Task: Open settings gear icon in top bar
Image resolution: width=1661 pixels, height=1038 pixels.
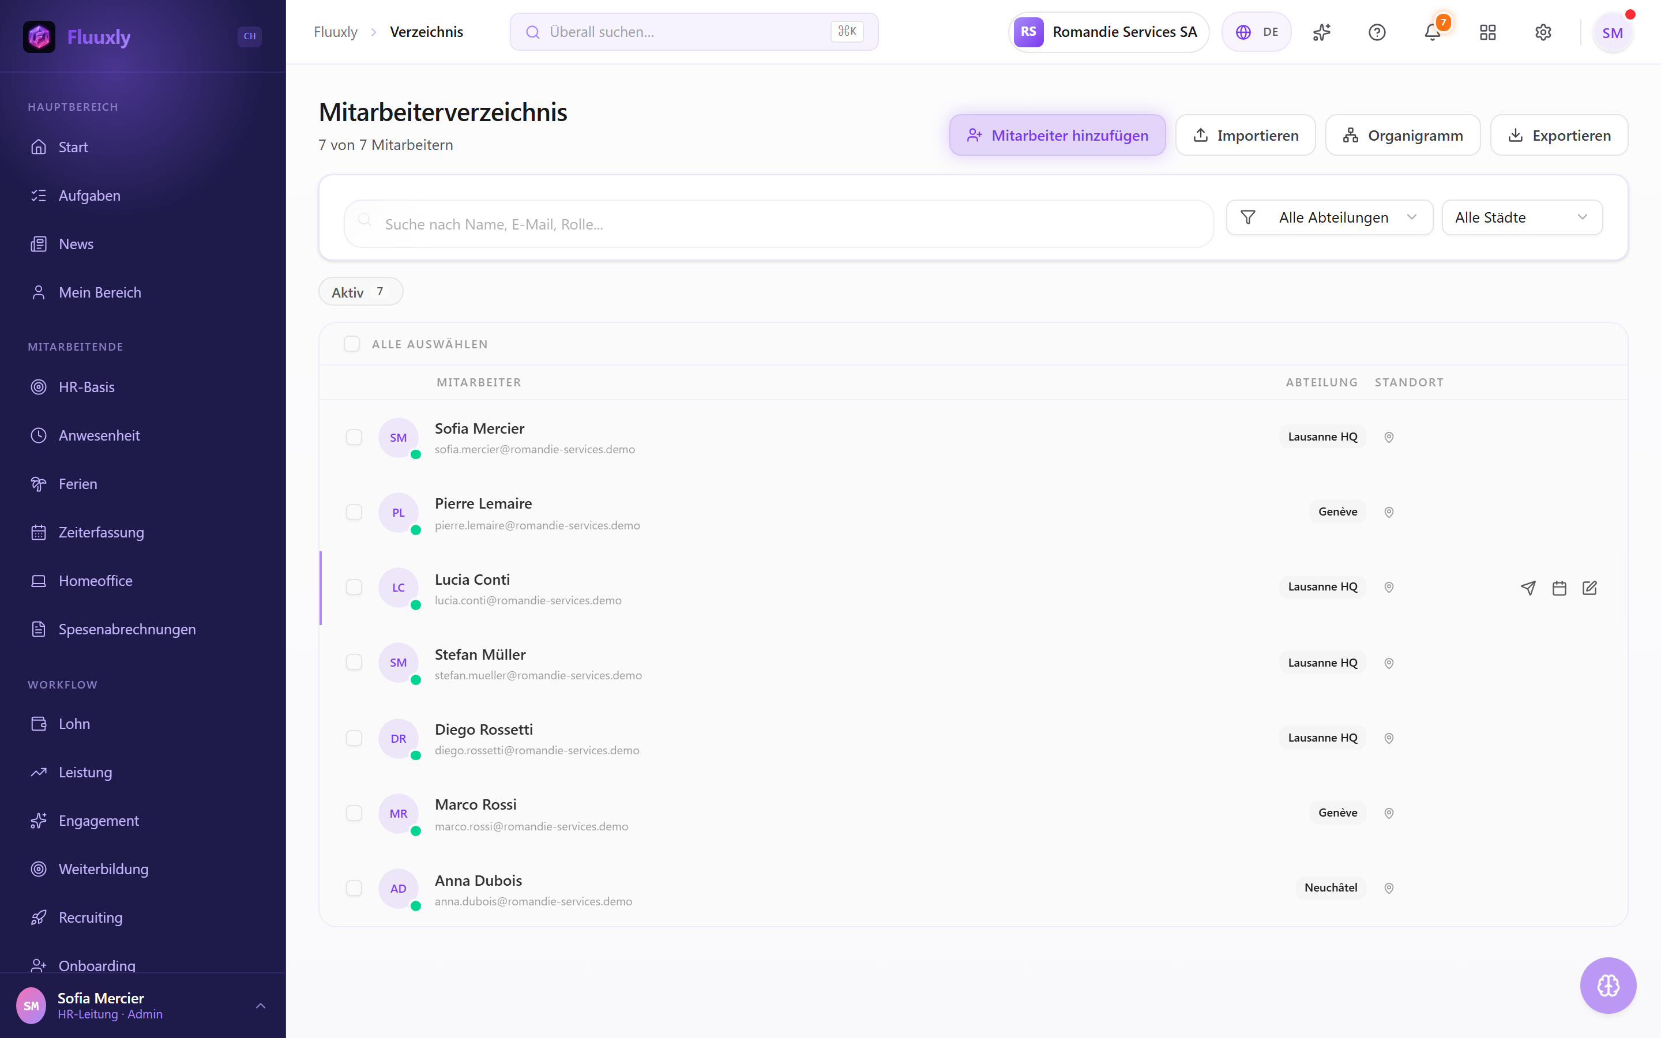Action: (1543, 32)
